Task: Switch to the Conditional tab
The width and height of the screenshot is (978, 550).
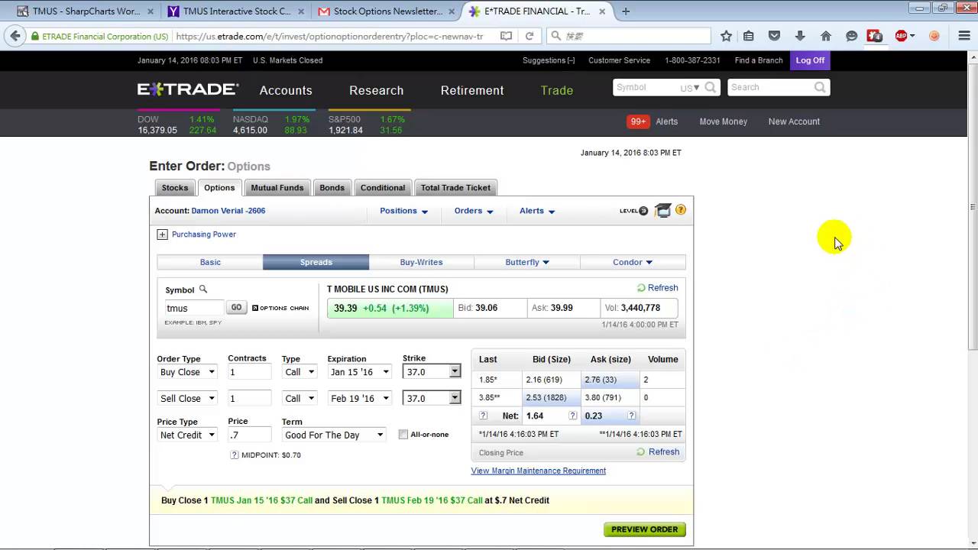Action: coord(383,188)
